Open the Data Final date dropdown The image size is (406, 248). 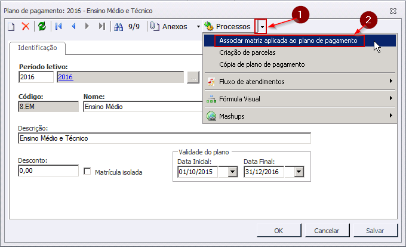299,172
